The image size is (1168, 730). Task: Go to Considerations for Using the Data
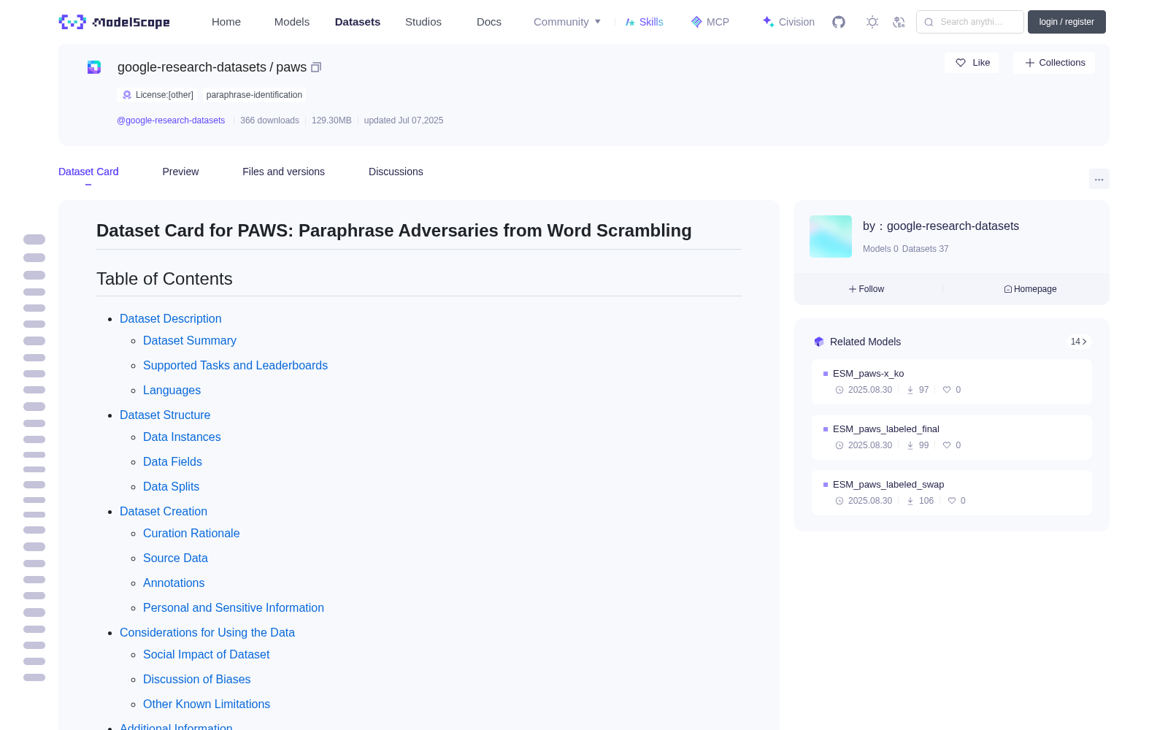(207, 632)
